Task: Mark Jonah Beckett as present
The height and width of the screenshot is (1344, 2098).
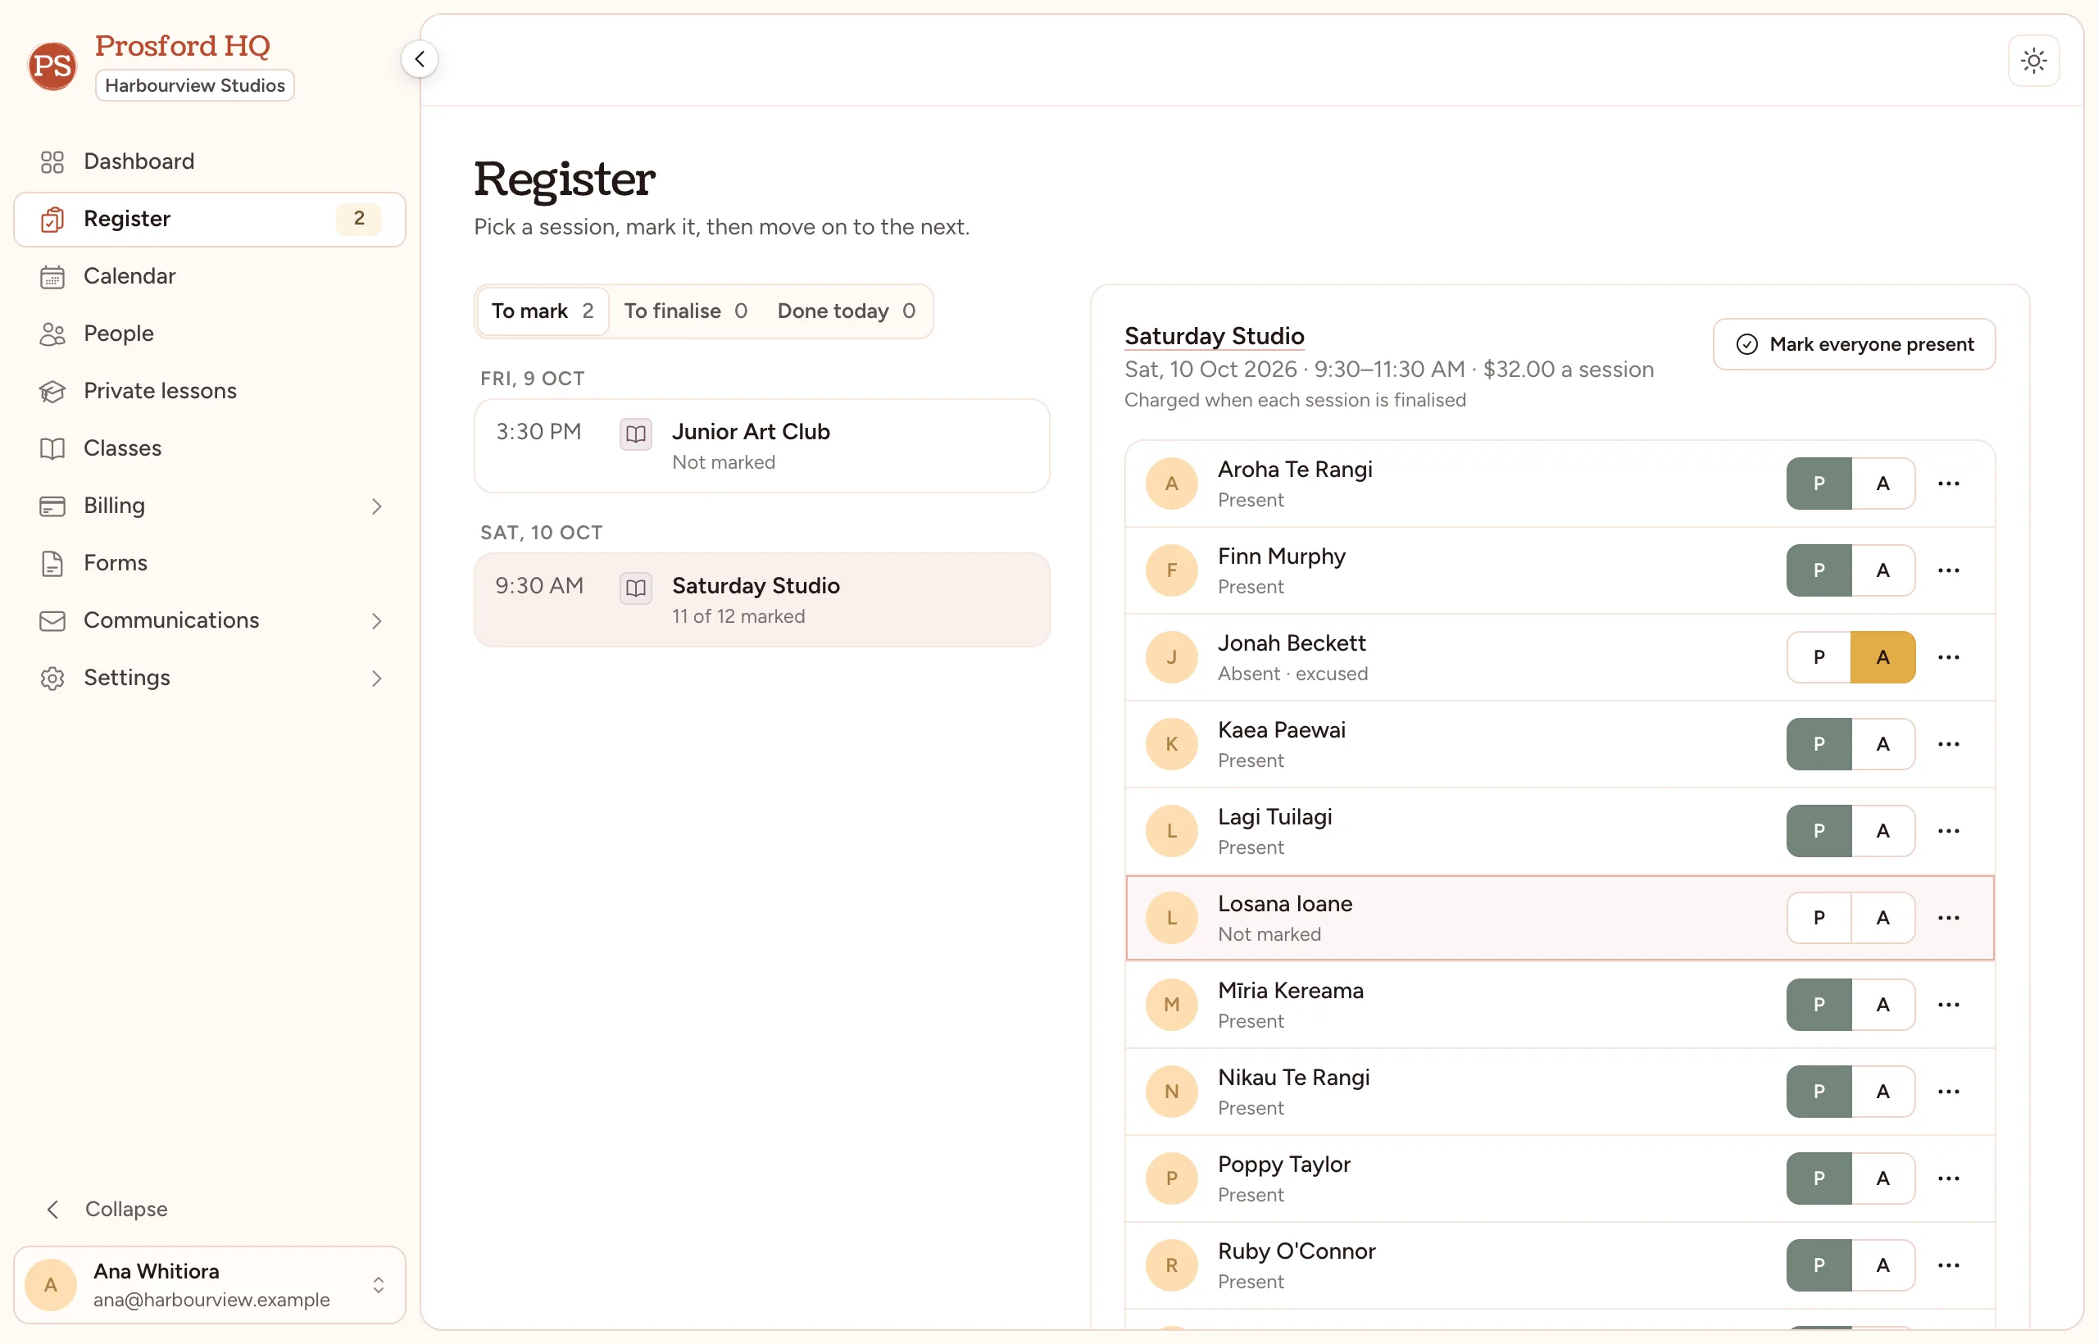Action: click(1819, 657)
